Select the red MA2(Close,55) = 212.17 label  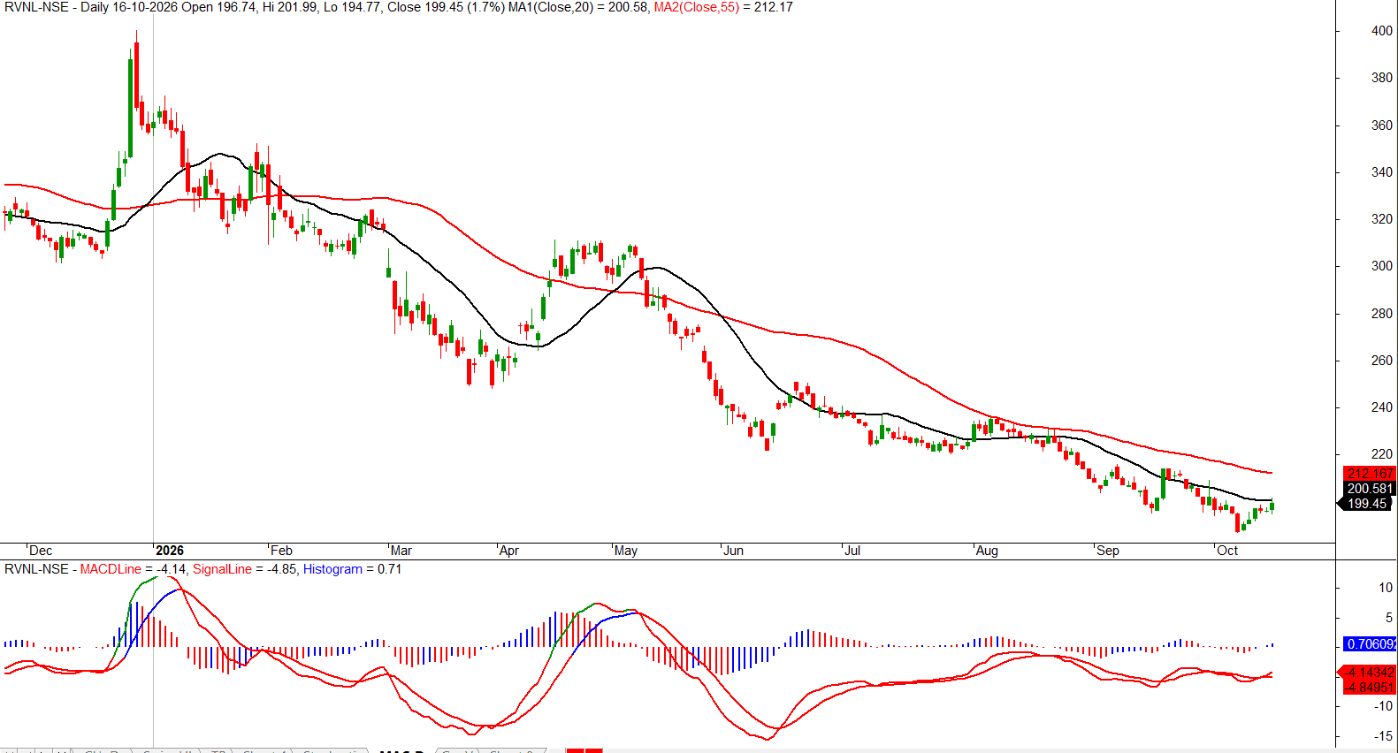click(723, 7)
